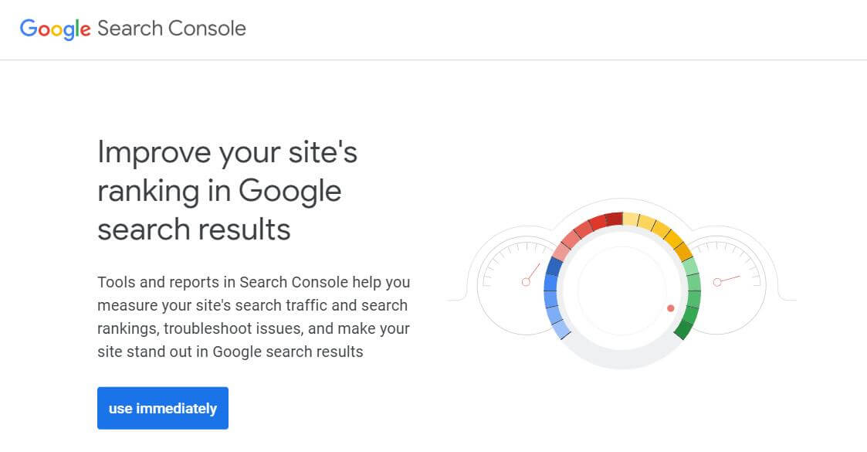Click the "Tools and reports" description paragraph
Viewport: 867px width, 452px height.
point(254,317)
